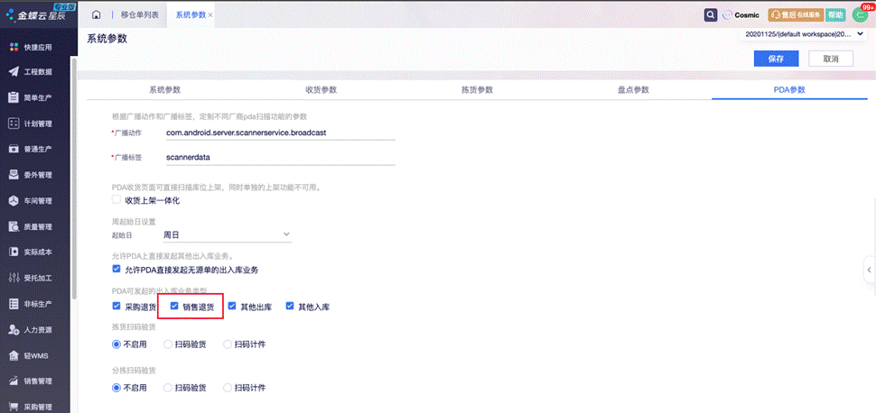Toggle 其他出库 checkbox
The width and height of the screenshot is (876, 413).
[232, 306]
